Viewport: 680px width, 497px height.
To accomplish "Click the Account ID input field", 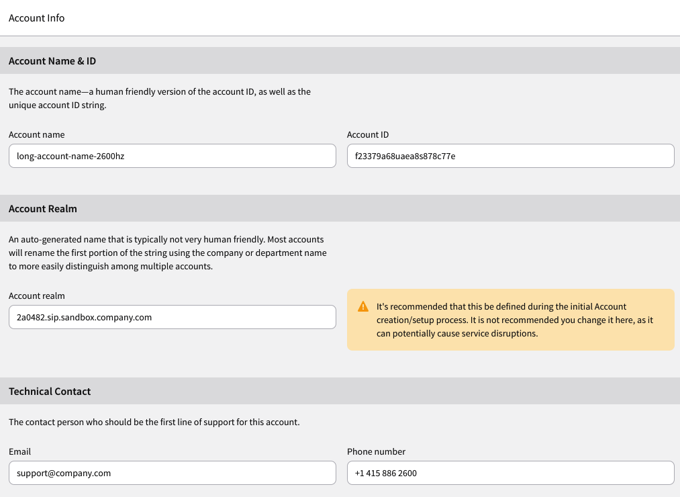I will (x=510, y=156).
